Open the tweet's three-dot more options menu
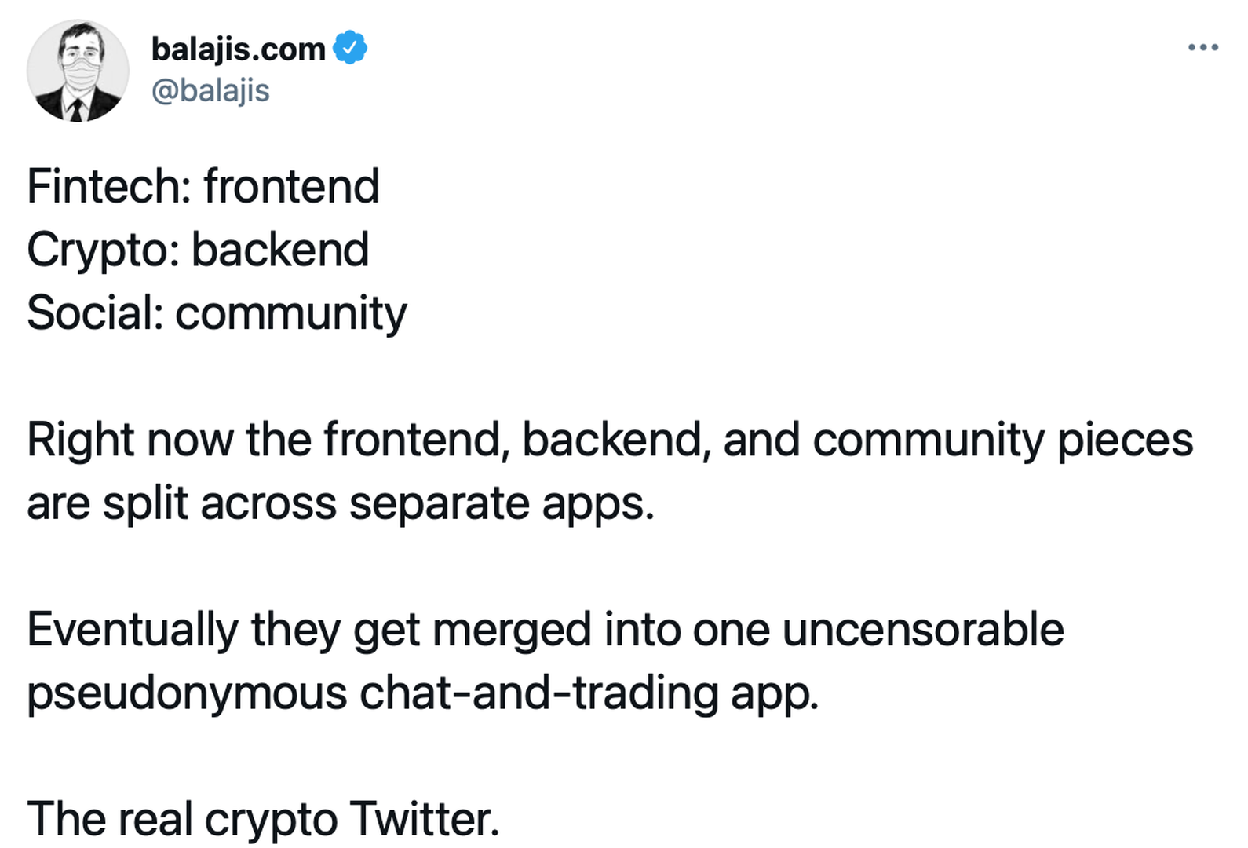This screenshot has width=1248, height=848. tap(1202, 48)
